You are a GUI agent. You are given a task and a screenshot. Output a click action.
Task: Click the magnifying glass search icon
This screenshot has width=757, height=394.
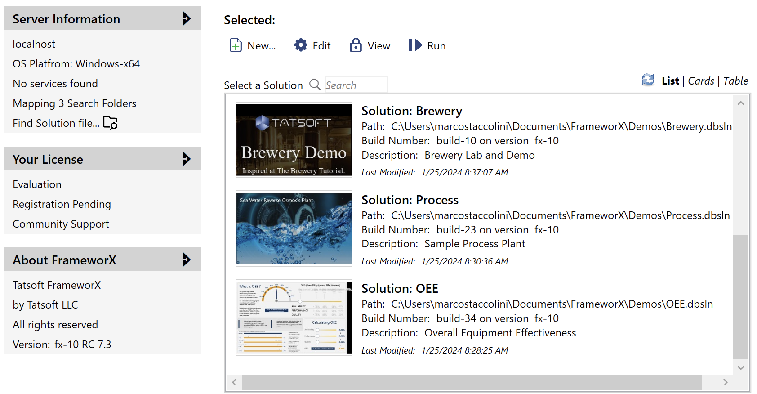(x=315, y=85)
